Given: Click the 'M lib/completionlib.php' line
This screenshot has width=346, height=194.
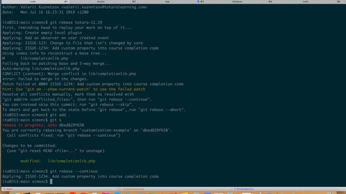Looking at the screenshot, I should 35,58.
